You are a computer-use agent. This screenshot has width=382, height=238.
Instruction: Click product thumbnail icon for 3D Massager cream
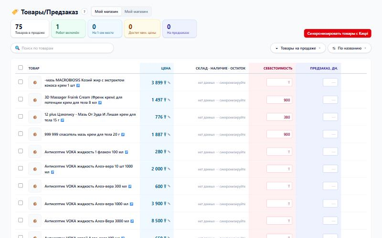tap(35, 100)
